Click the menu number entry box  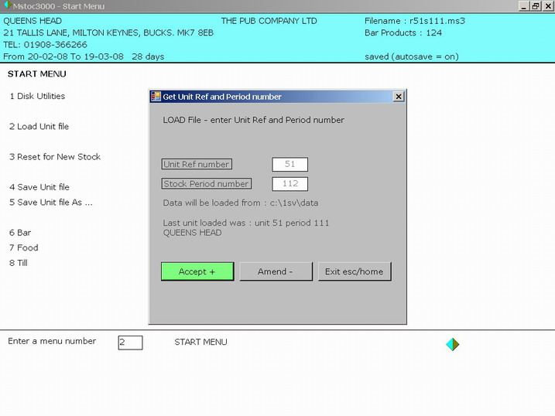coord(130,342)
